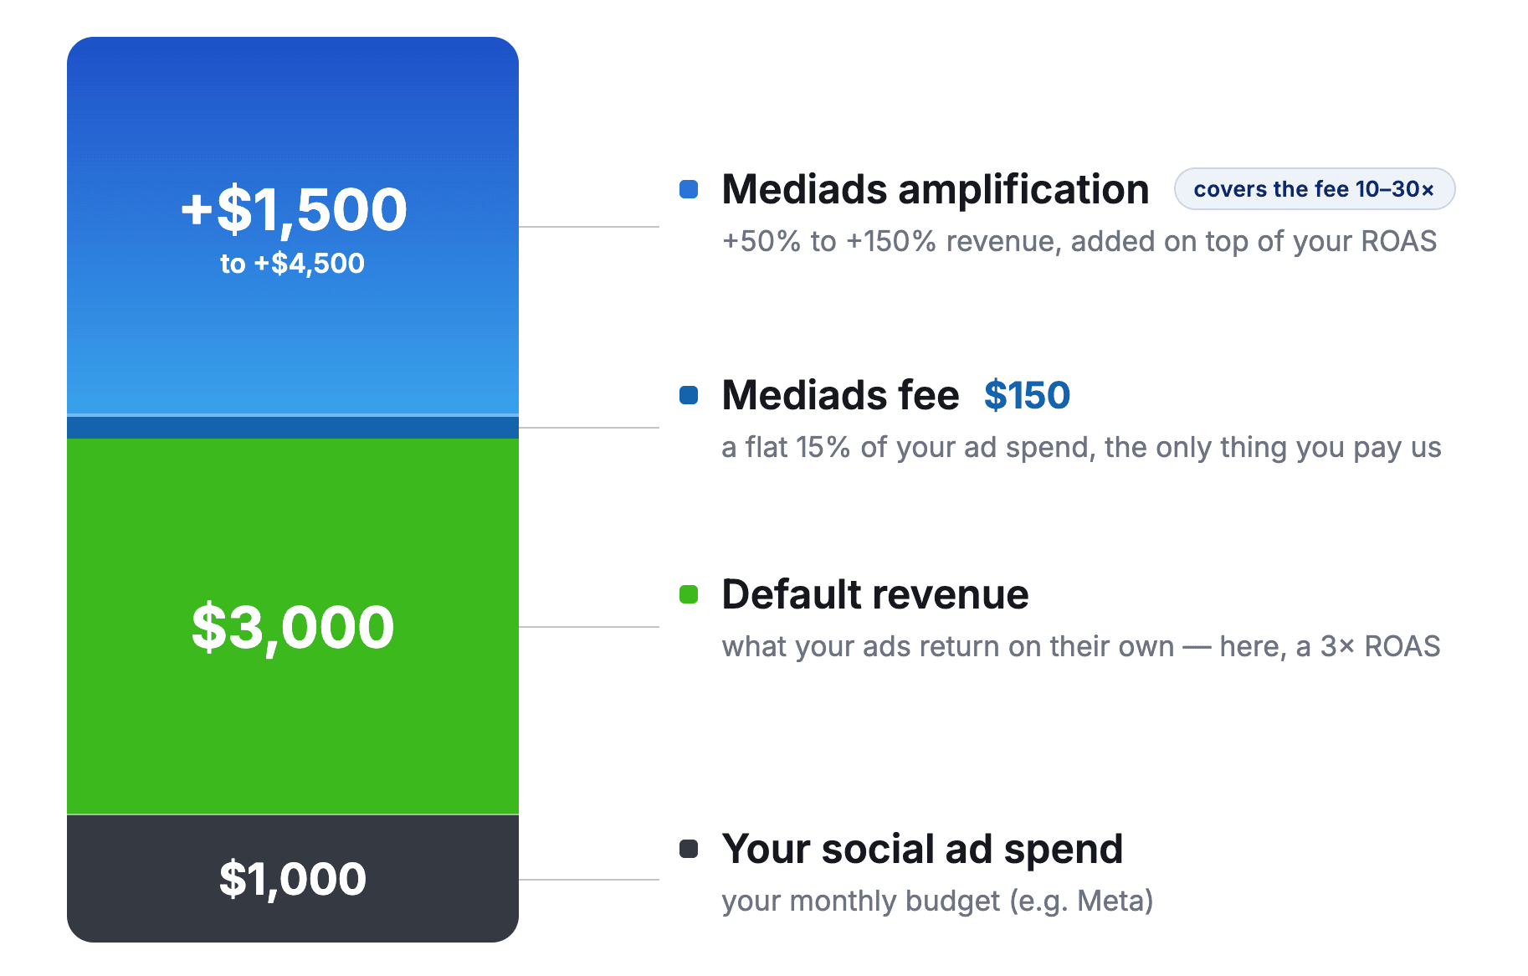Click the dark gray social ad spend legend square
The height and width of the screenshot is (976, 1528).
tap(689, 849)
